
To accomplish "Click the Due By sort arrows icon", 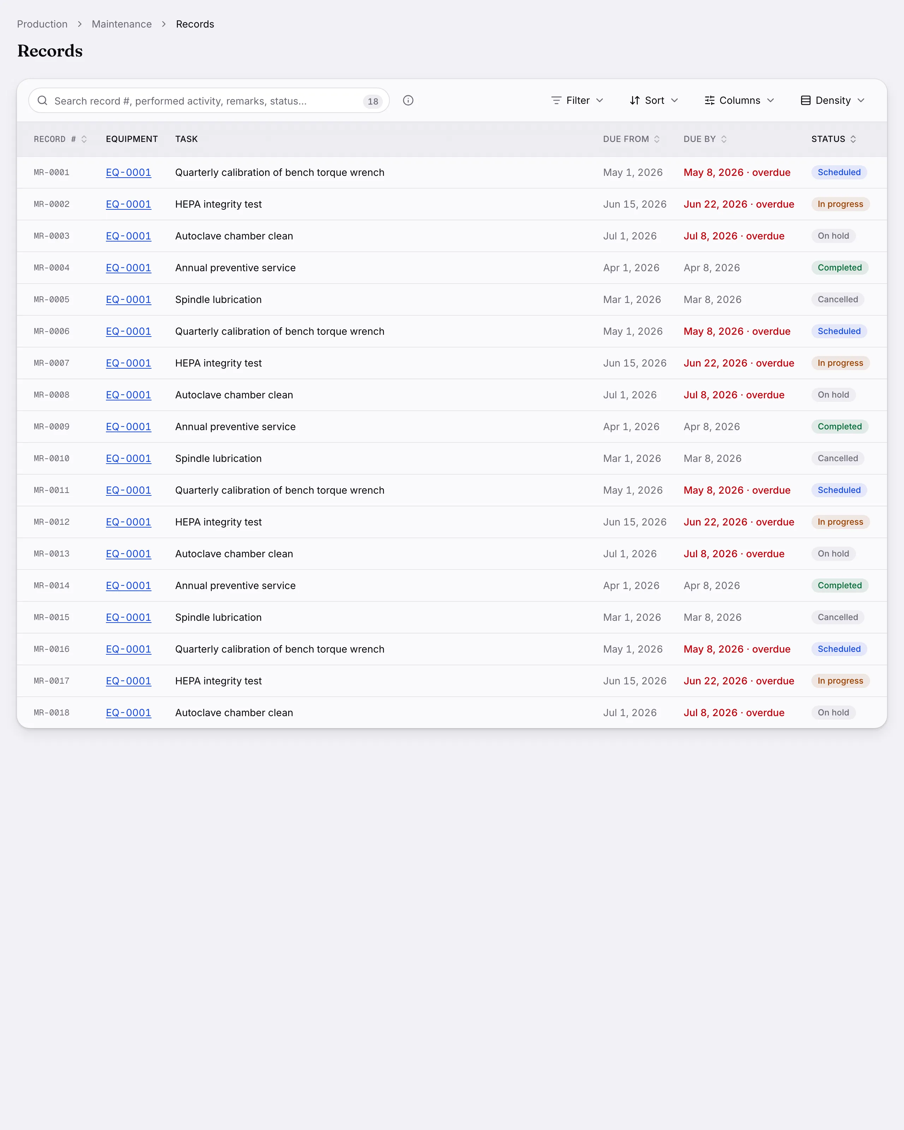I will click(724, 139).
